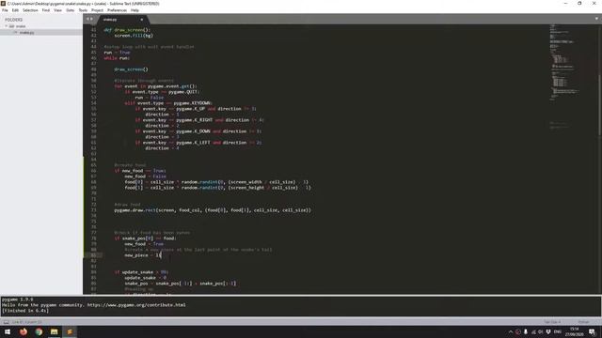Click the Tab Size setting in status bar

tap(552, 322)
